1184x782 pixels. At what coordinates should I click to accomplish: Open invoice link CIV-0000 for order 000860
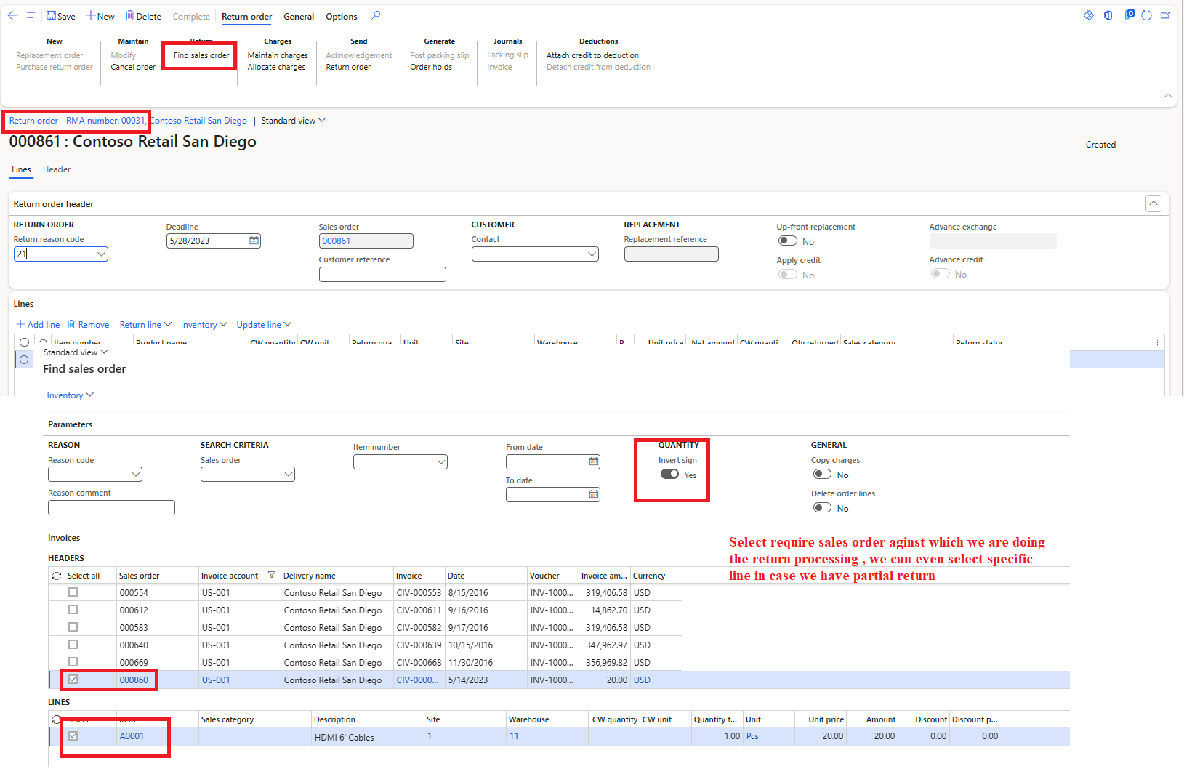pyautogui.click(x=417, y=679)
